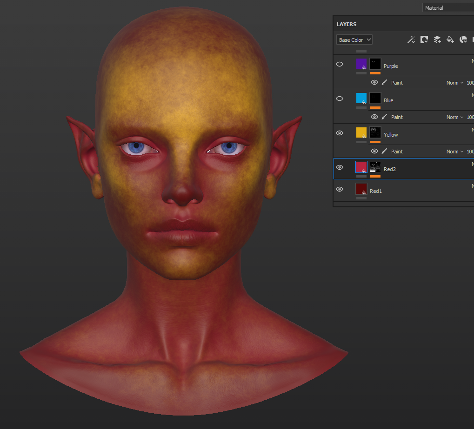This screenshot has height=429, width=474.
Task: Show the Purple layer
Action: pos(340,64)
